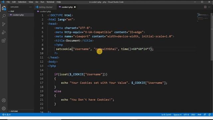Image resolution: width=213 pixels, height=120 pixels.
Task: Click "You Don't have Cookies!" string
Action: coord(91,100)
